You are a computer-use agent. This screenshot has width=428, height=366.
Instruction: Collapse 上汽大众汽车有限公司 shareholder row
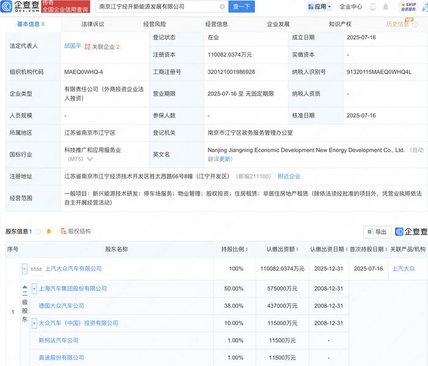pyautogui.click(x=24, y=269)
